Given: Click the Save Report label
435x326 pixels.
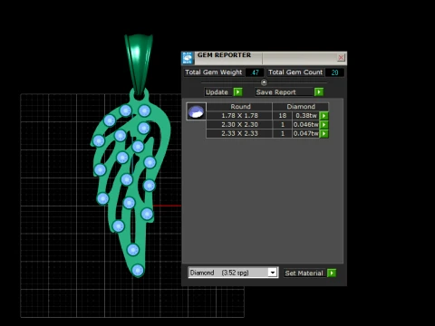Looking at the screenshot, I should pos(275,92).
